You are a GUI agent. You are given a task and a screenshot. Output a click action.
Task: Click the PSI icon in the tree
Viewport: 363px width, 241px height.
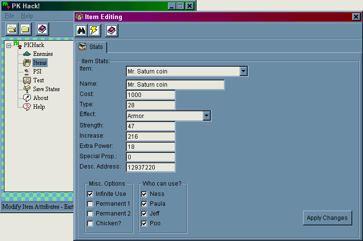[27, 72]
